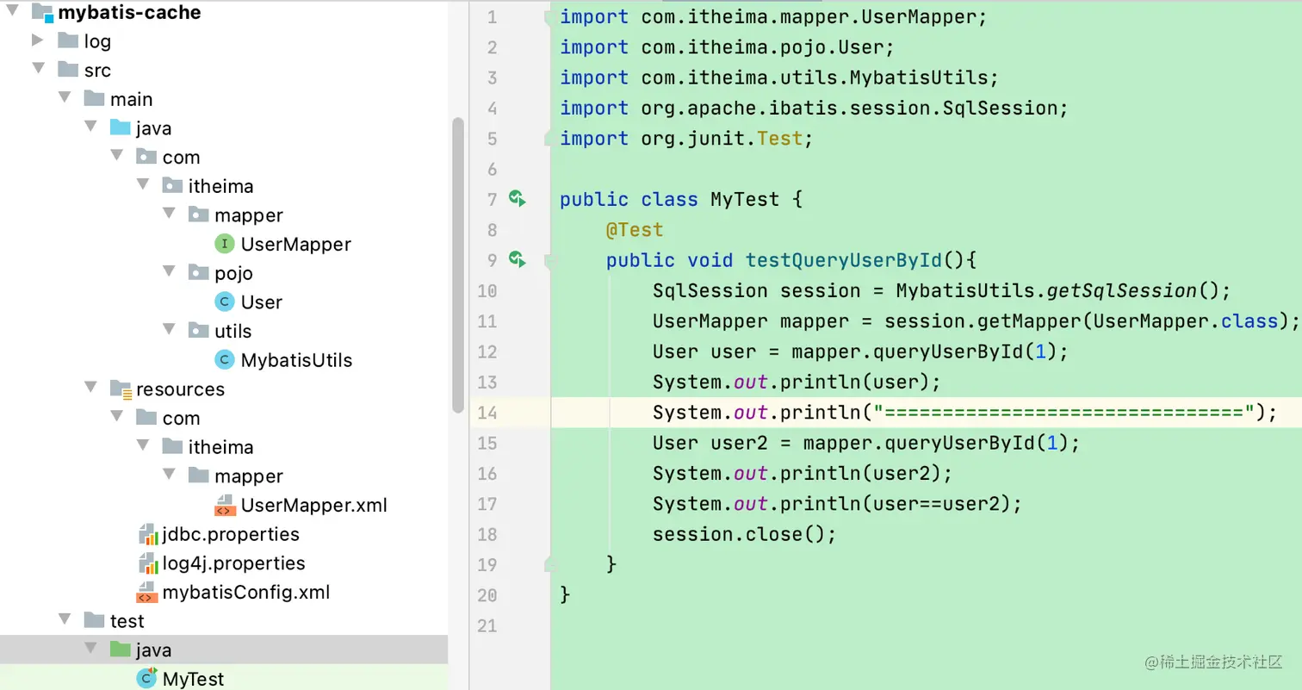Click the pojo package icon

point(199,273)
